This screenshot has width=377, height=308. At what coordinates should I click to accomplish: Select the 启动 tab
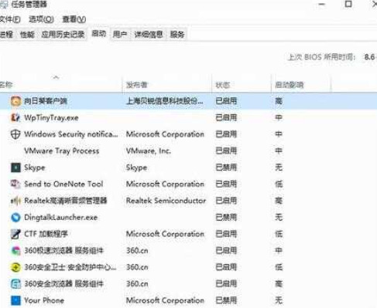[99, 34]
